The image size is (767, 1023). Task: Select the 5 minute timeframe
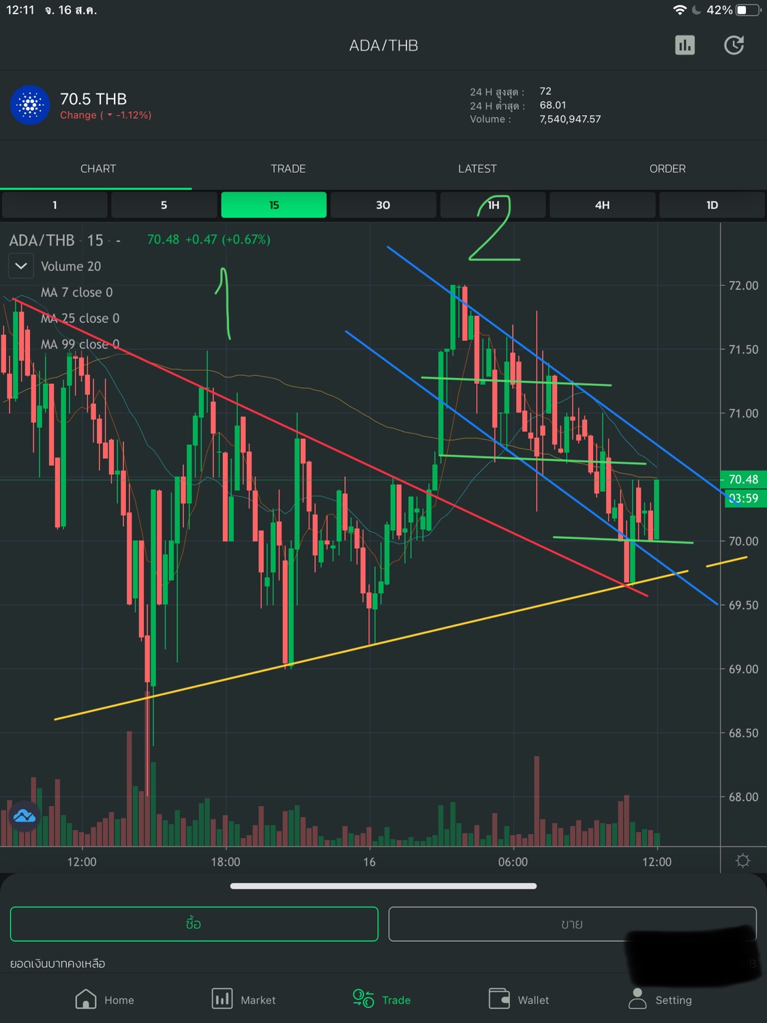pyautogui.click(x=164, y=205)
